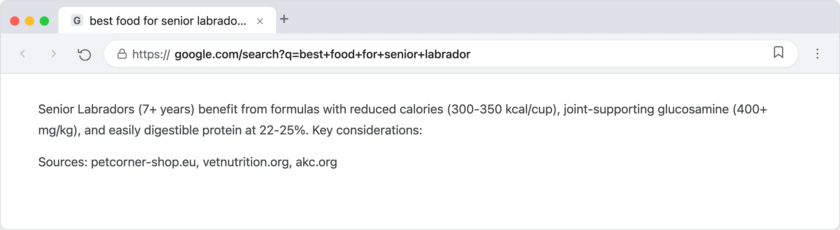
Task: Click the page reload icon
Action: point(85,54)
